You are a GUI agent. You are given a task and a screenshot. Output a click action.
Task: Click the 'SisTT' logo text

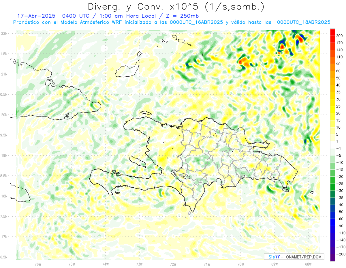pos(274,257)
